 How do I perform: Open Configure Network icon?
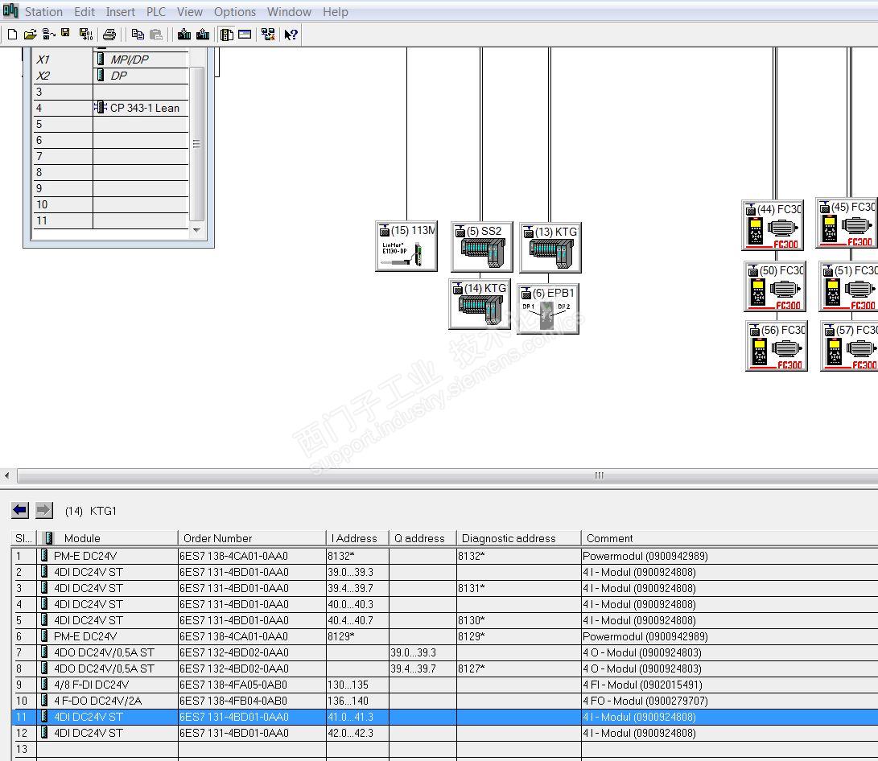pos(268,35)
